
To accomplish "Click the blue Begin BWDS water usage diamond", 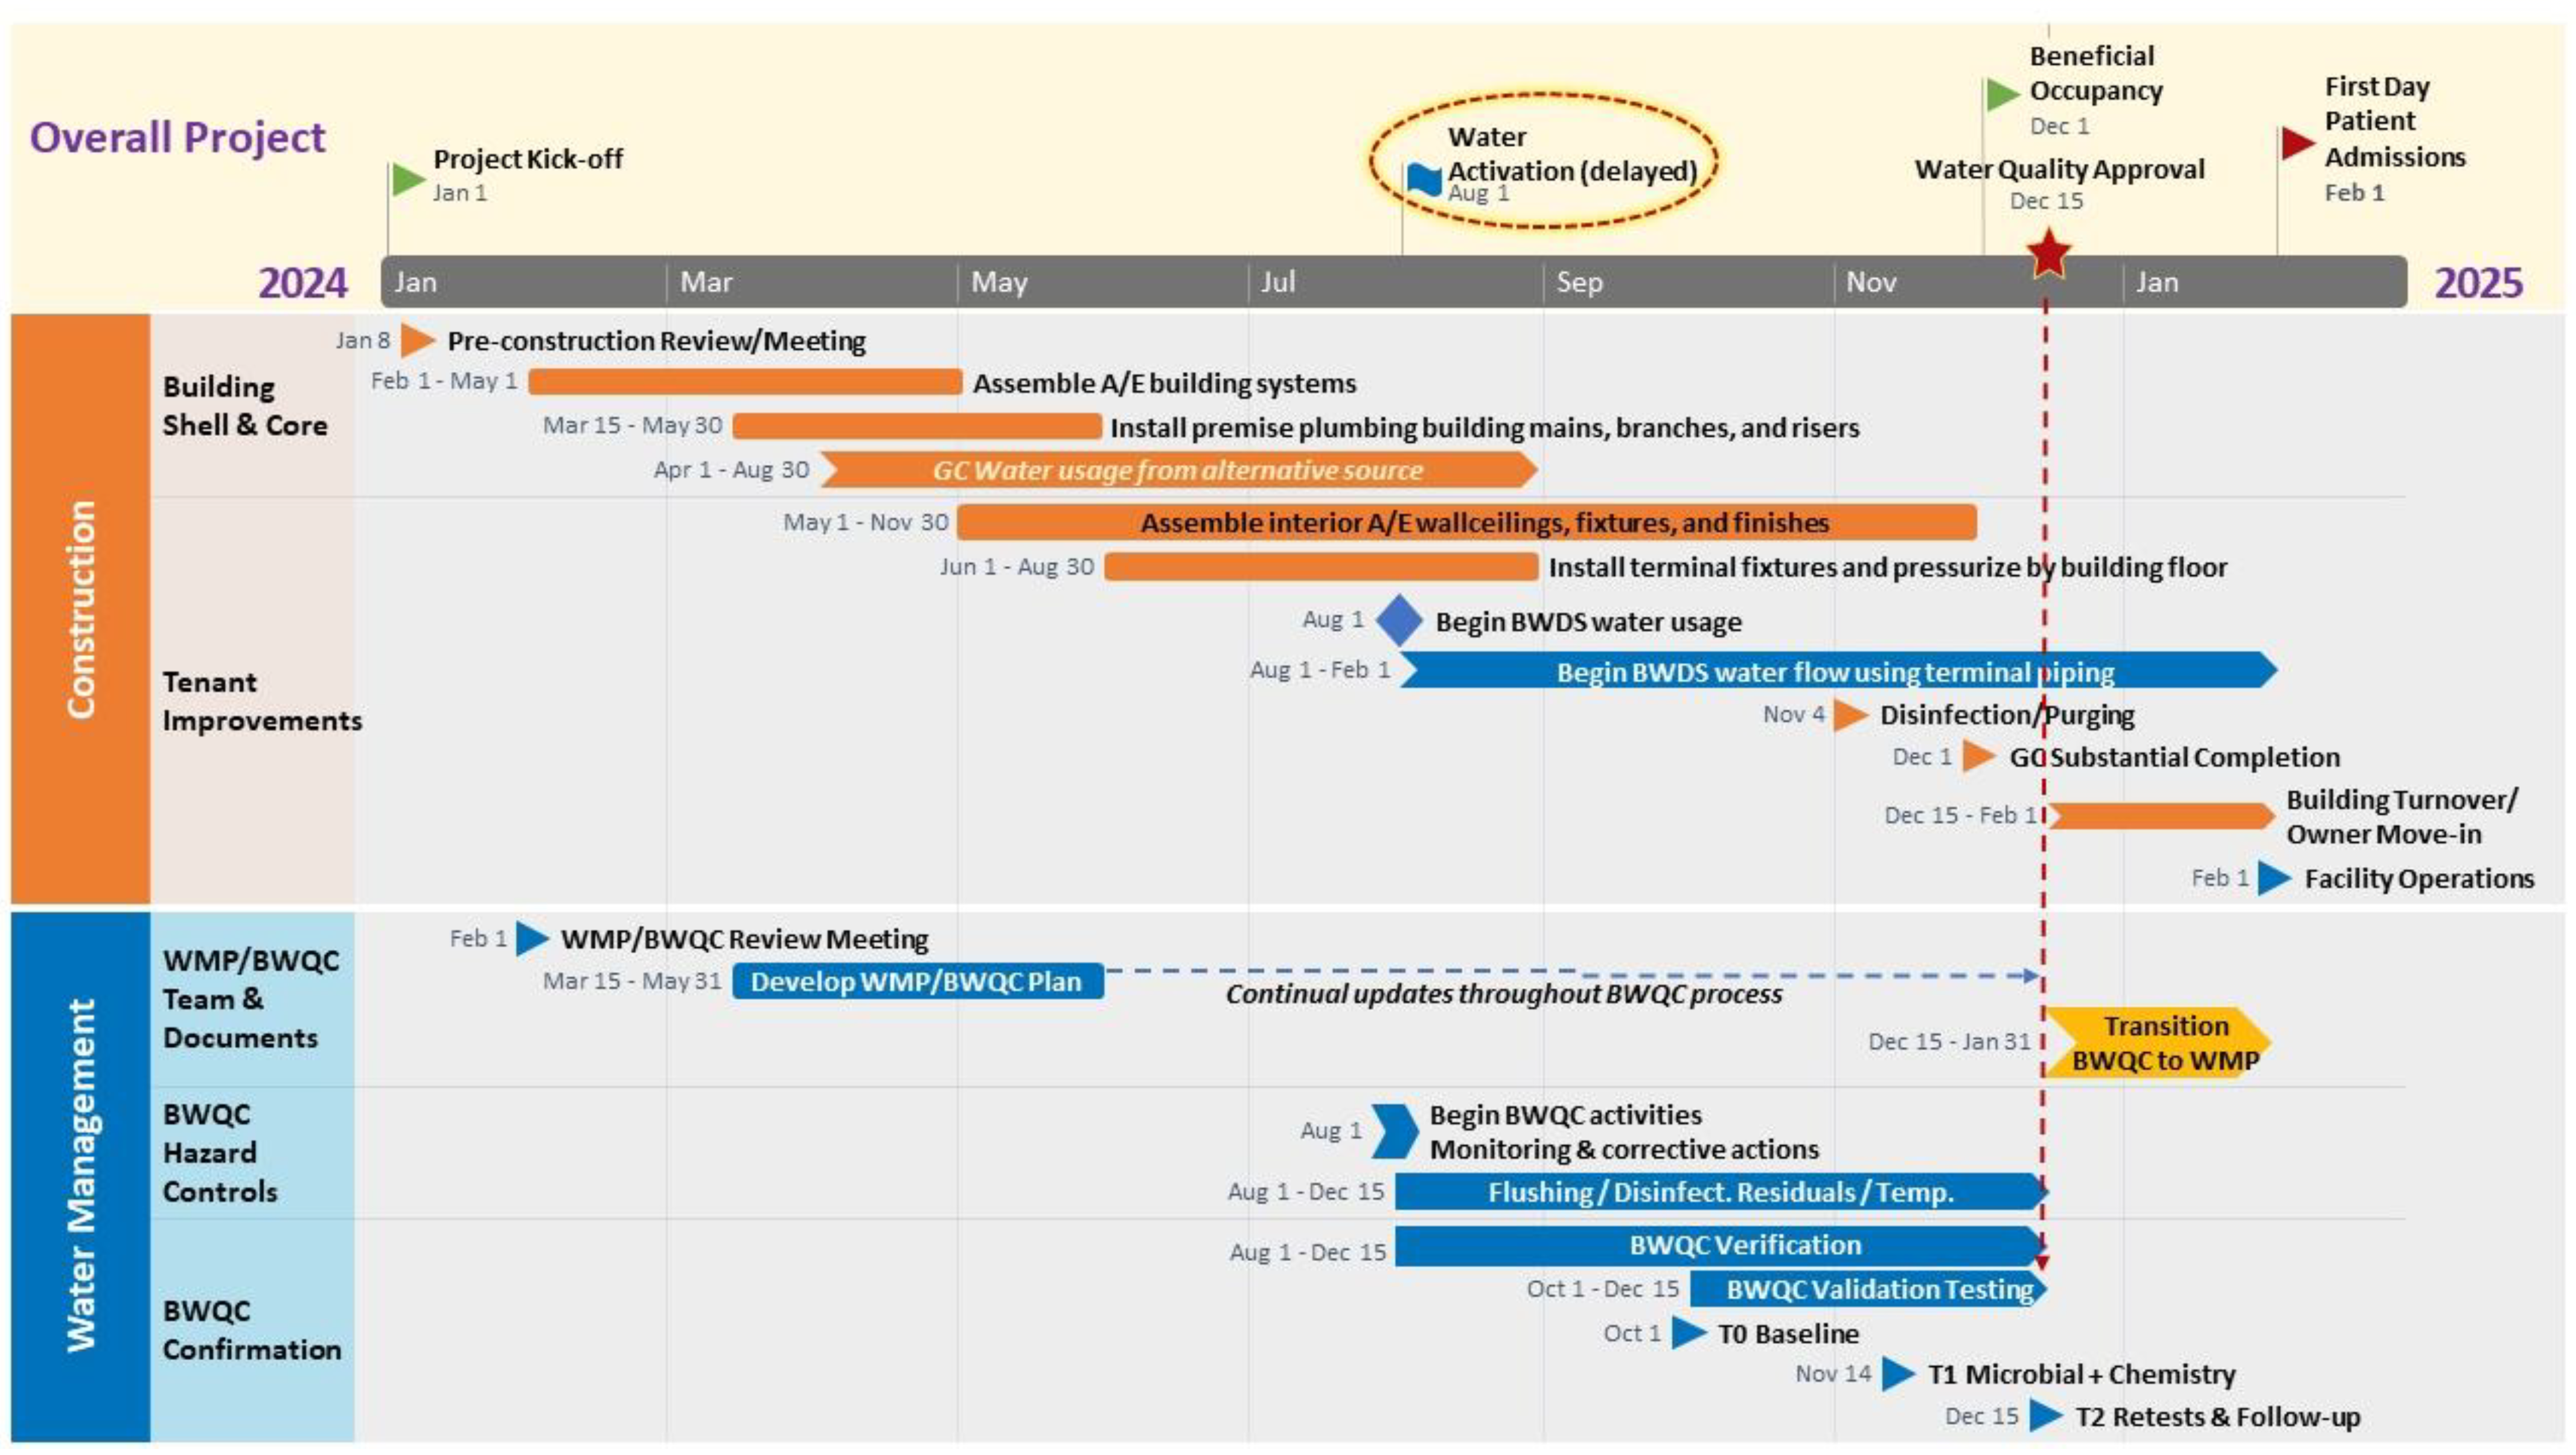I will [1399, 620].
